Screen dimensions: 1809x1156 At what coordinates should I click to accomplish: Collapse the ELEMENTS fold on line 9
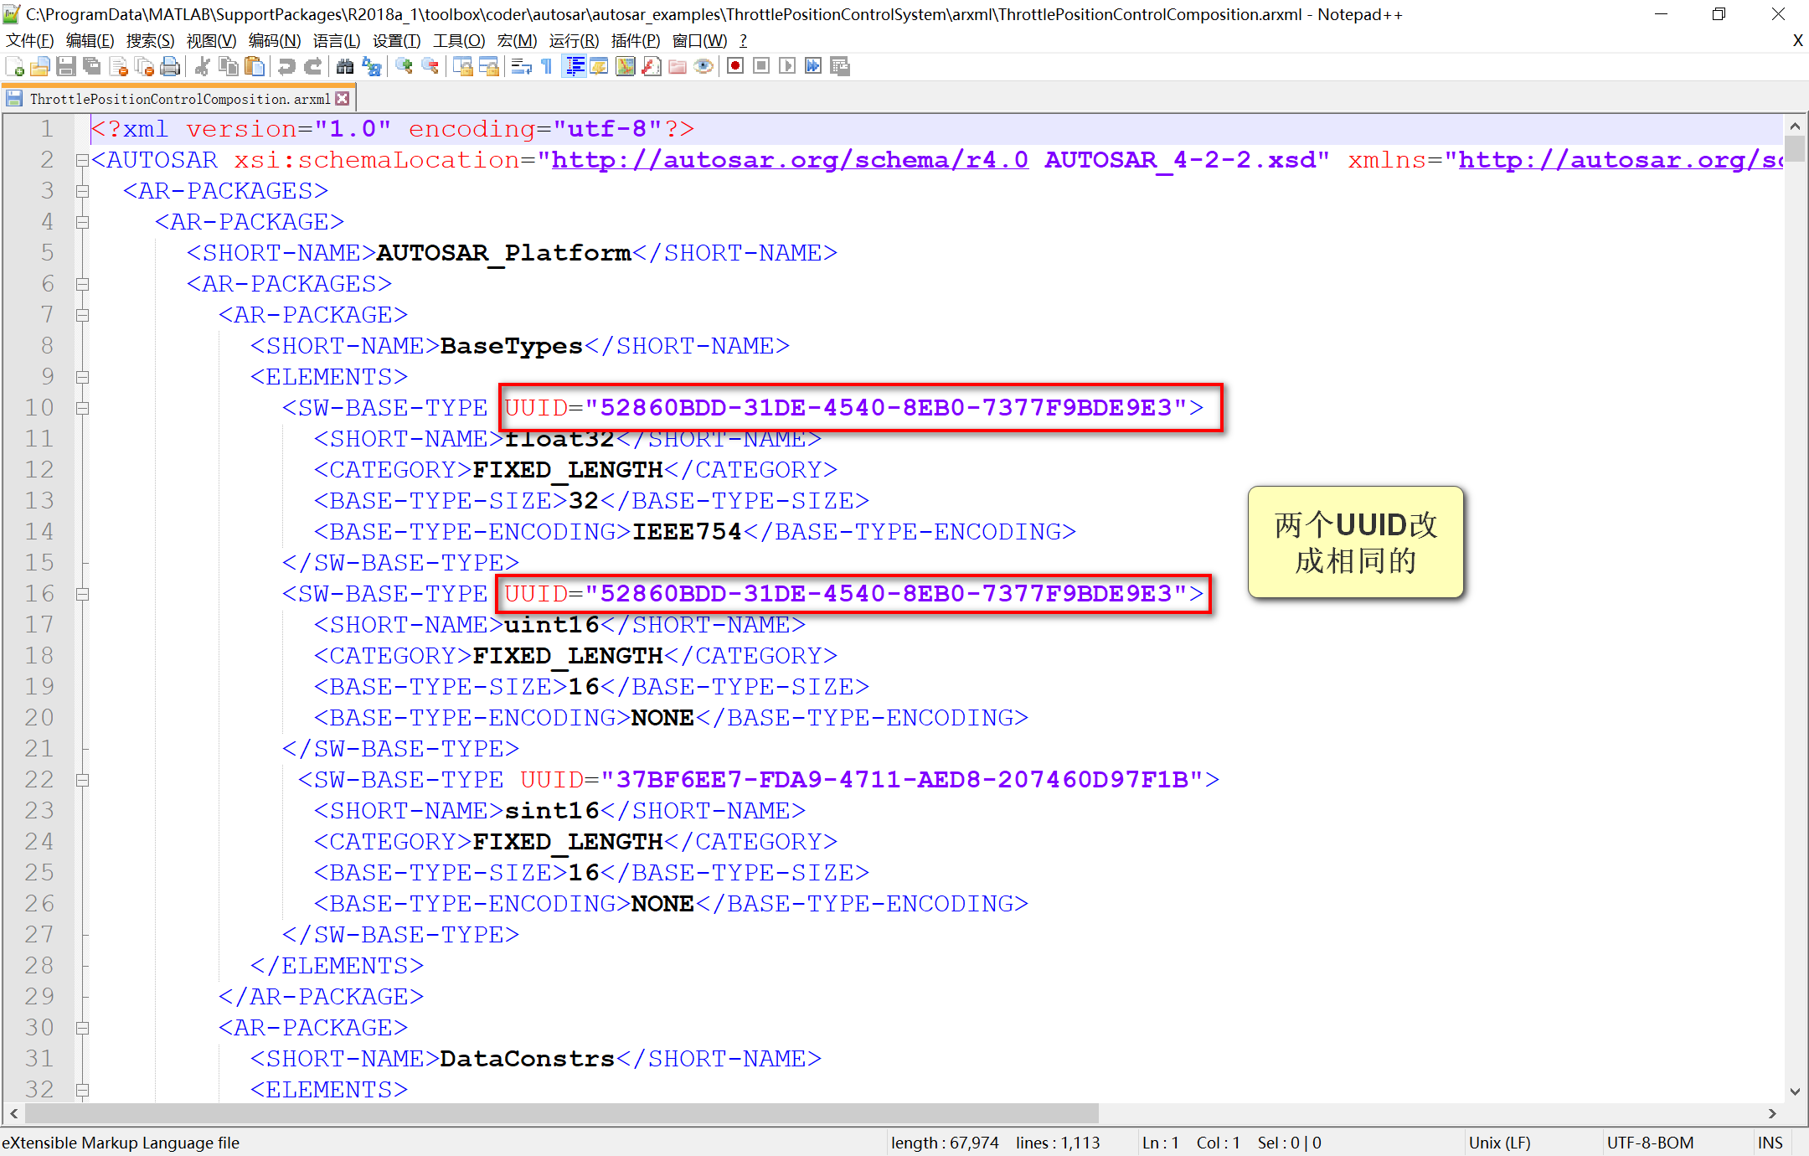point(82,377)
